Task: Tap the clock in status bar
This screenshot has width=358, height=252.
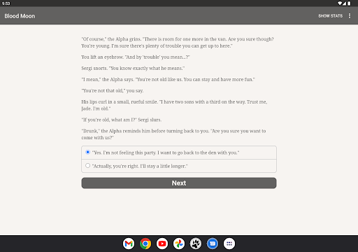Action: pyautogui.click(x=6, y=3)
